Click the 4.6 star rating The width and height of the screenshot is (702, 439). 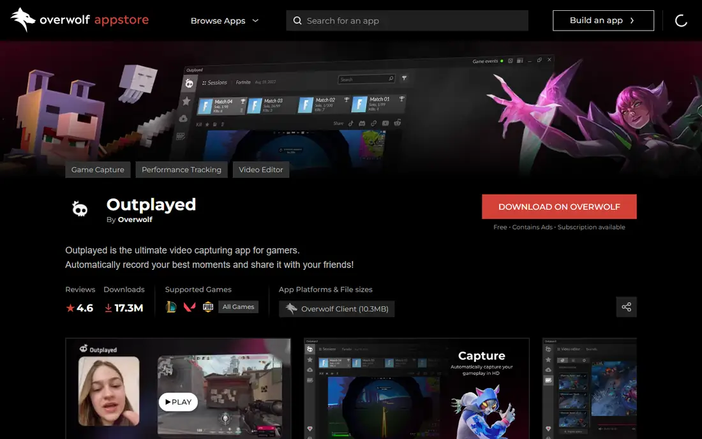tap(80, 308)
